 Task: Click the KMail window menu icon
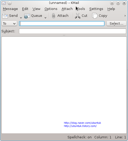point(4,3)
